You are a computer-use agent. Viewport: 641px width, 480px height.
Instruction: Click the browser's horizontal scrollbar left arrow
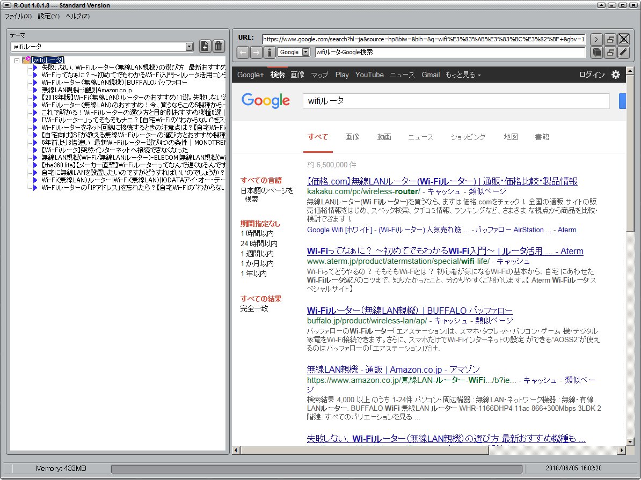pos(236,450)
